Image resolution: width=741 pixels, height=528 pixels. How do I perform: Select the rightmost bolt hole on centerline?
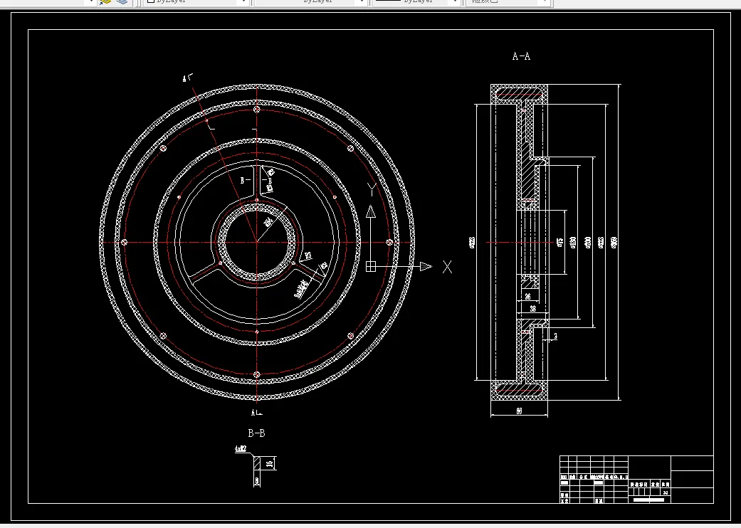coord(389,242)
